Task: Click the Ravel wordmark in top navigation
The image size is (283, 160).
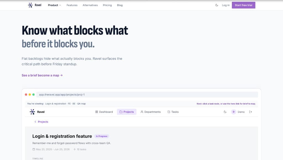Action: pos(38,5)
